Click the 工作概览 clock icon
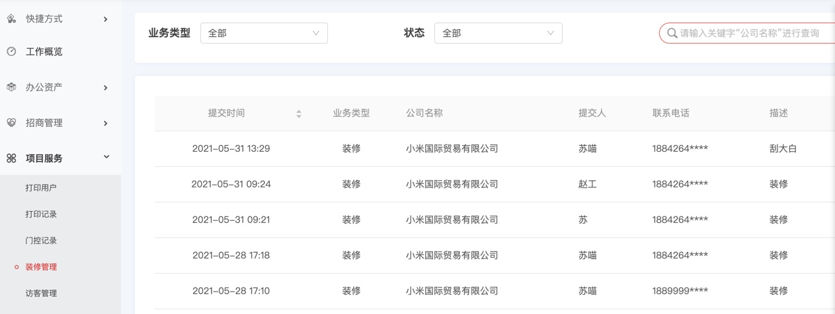Screen dimensions: 835x314 click(x=11, y=51)
